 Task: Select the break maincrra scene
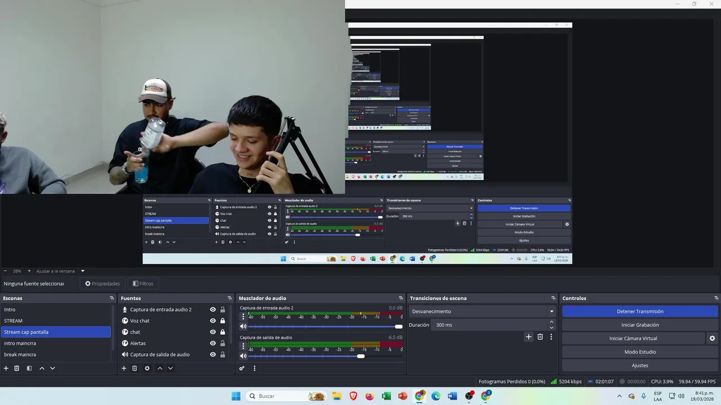pyautogui.click(x=56, y=354)
